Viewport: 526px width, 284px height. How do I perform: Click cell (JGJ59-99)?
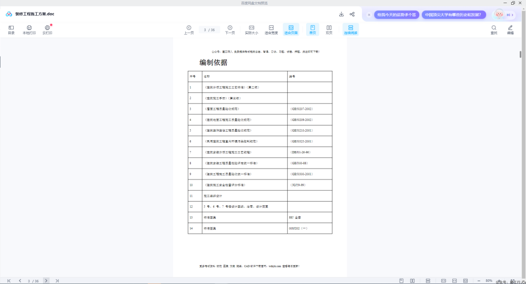[298, 185]
